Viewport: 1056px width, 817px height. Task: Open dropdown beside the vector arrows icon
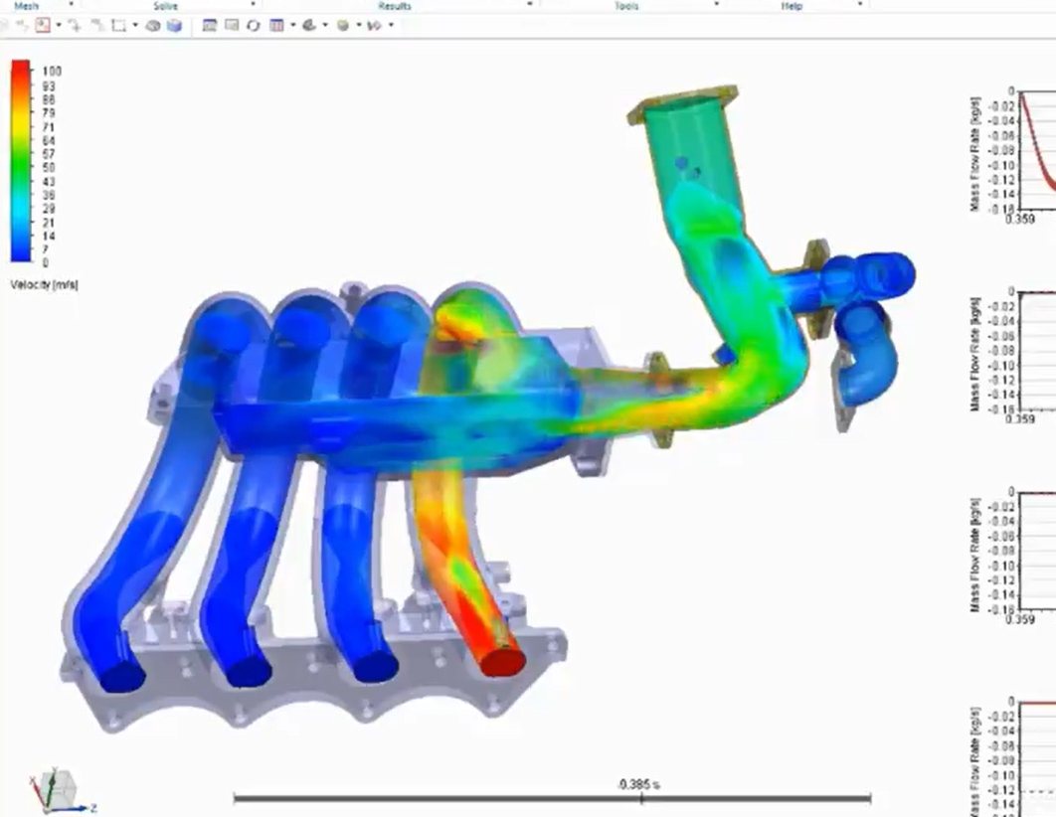[x=391, y=26]
